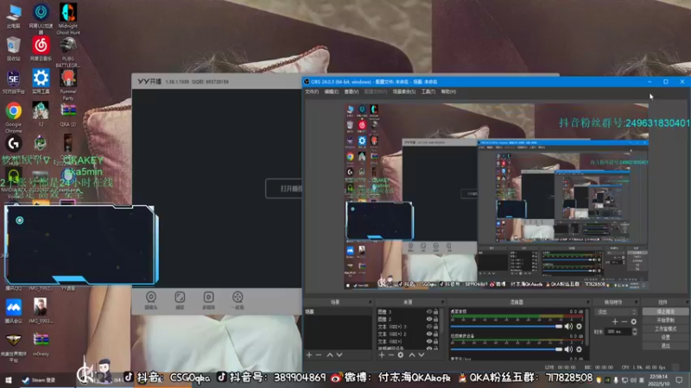Toggle visibility of 图像 3 source

click(428, 312)
